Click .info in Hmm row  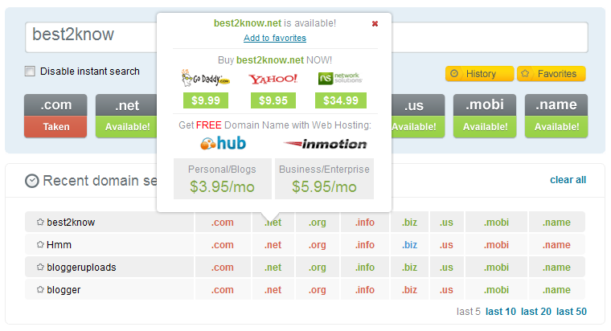[365, 245]
